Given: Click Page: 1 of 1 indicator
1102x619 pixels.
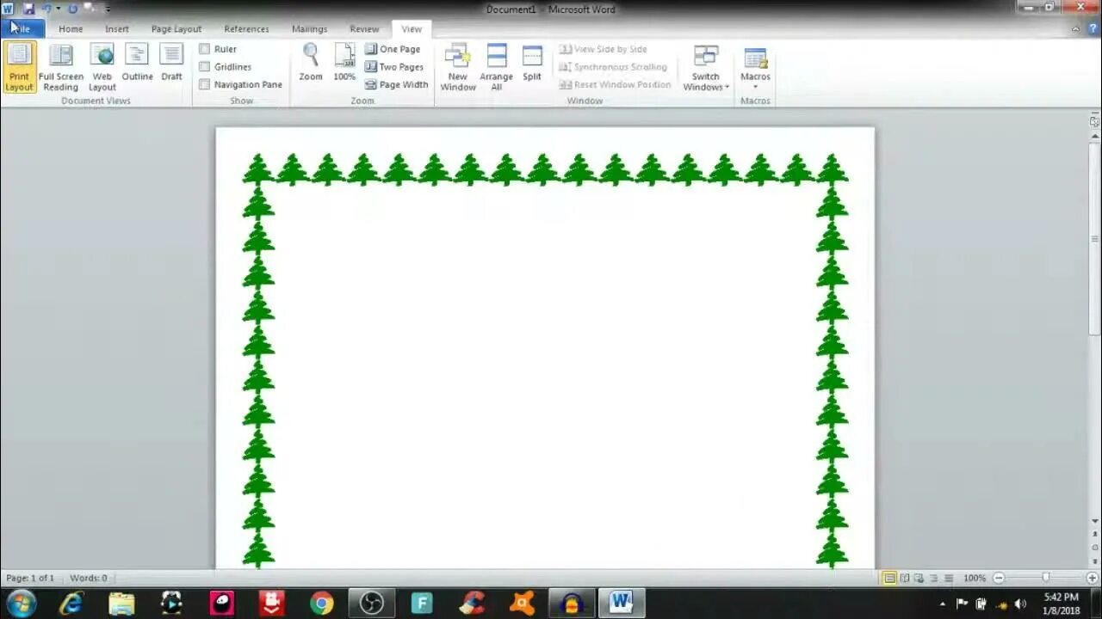Looking at the screenshot, I should [30, 579].
